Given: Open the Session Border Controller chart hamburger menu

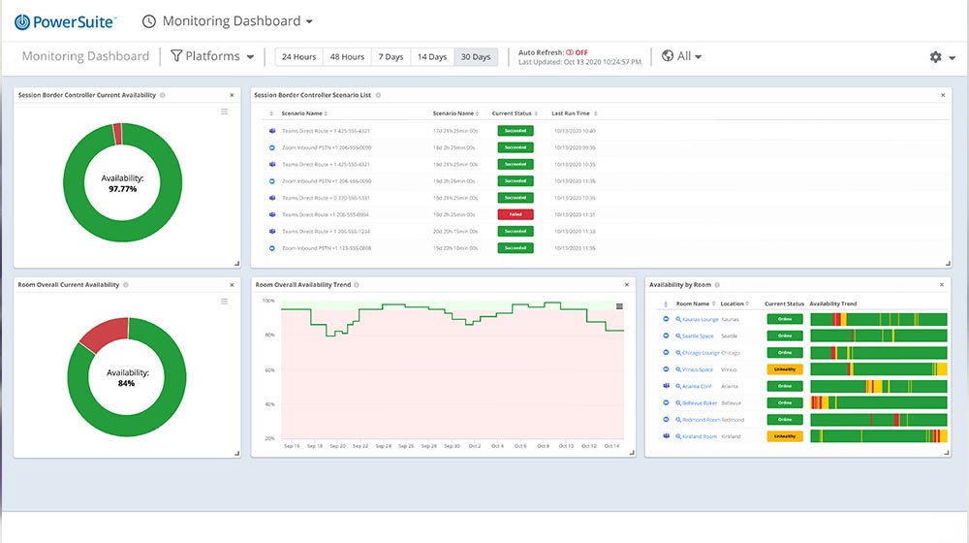Looking at the screenshot, I should [225, 112].
